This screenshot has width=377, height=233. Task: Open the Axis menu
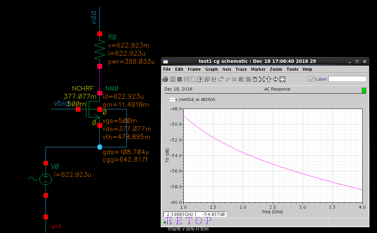227,69
